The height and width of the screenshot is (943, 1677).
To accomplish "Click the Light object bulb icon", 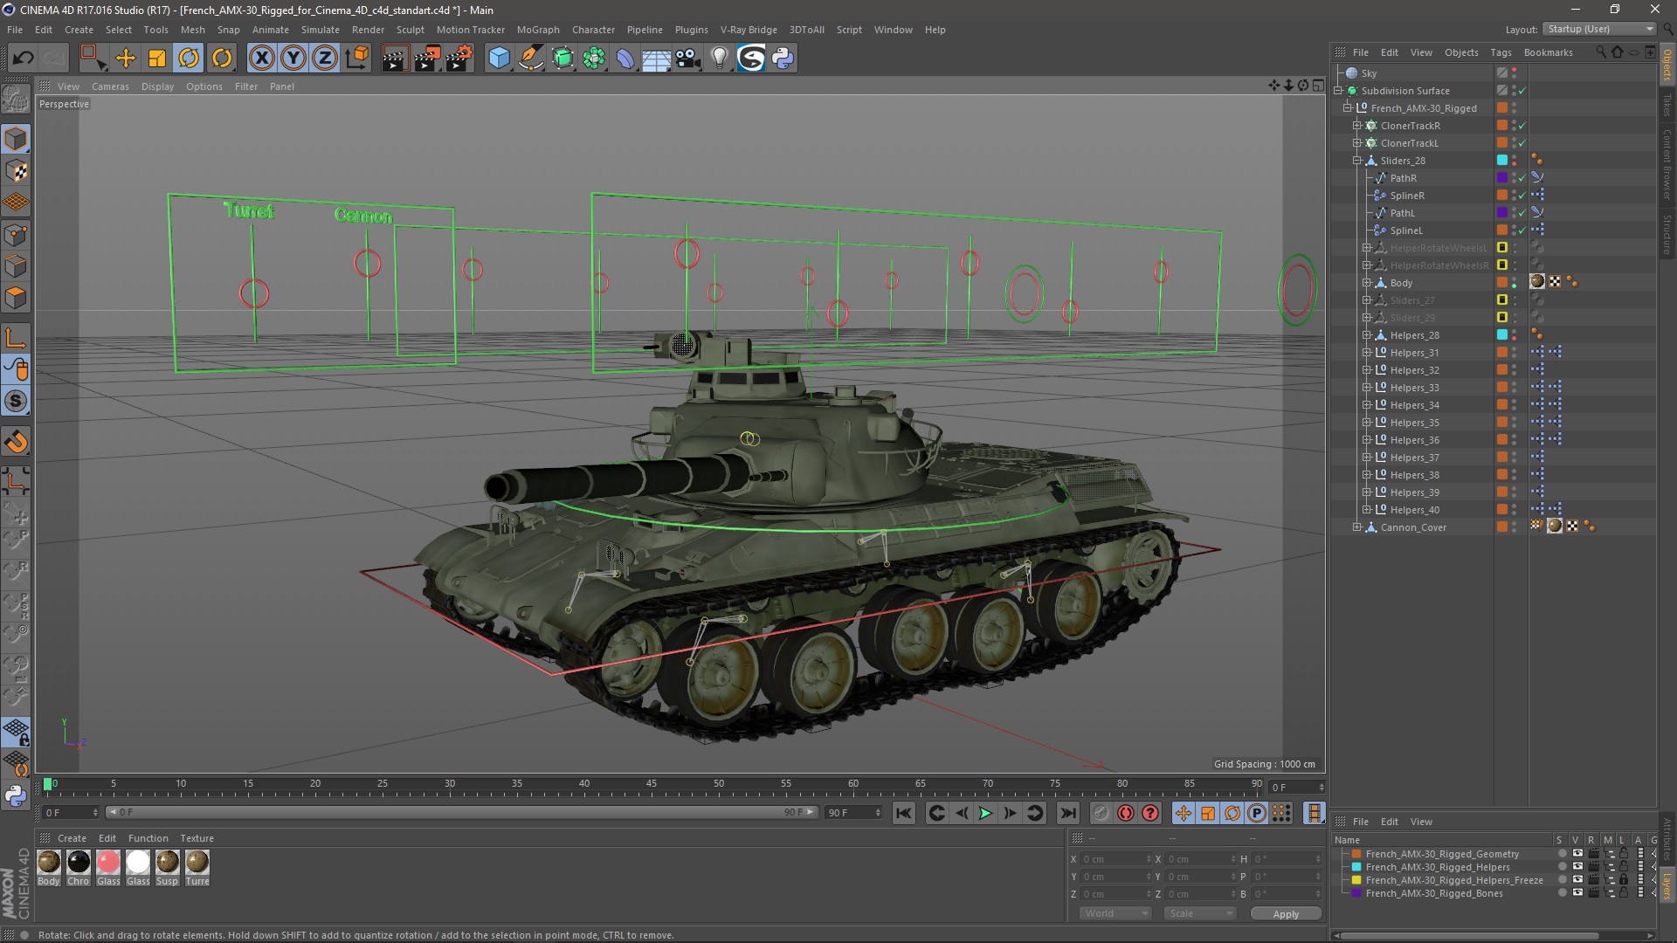I will (x=719, y=59).
